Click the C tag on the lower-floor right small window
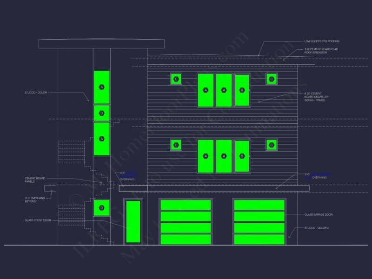Image resolution: width=372 pixels, height=279 pixels. [272, 145]
